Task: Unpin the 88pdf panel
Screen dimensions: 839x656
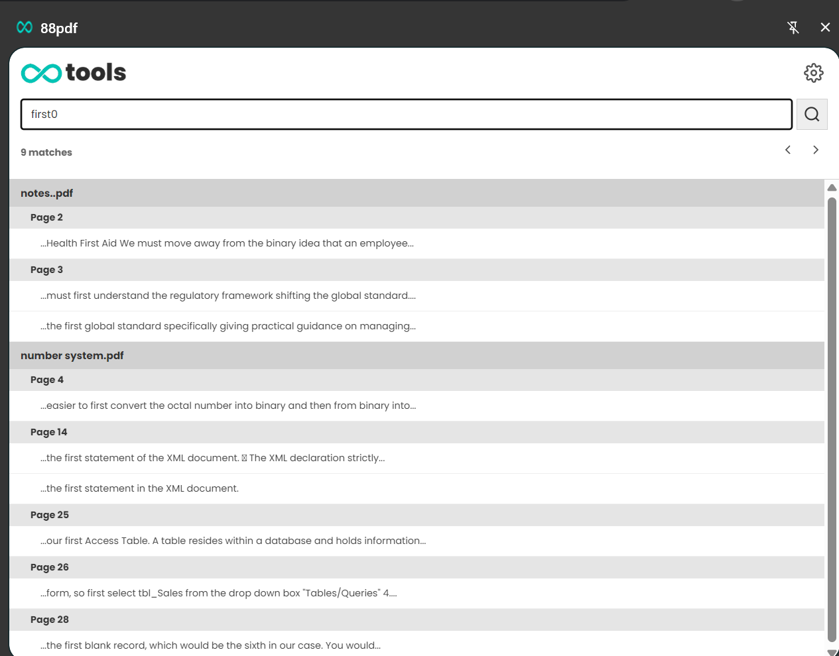Action: [793, 27]
